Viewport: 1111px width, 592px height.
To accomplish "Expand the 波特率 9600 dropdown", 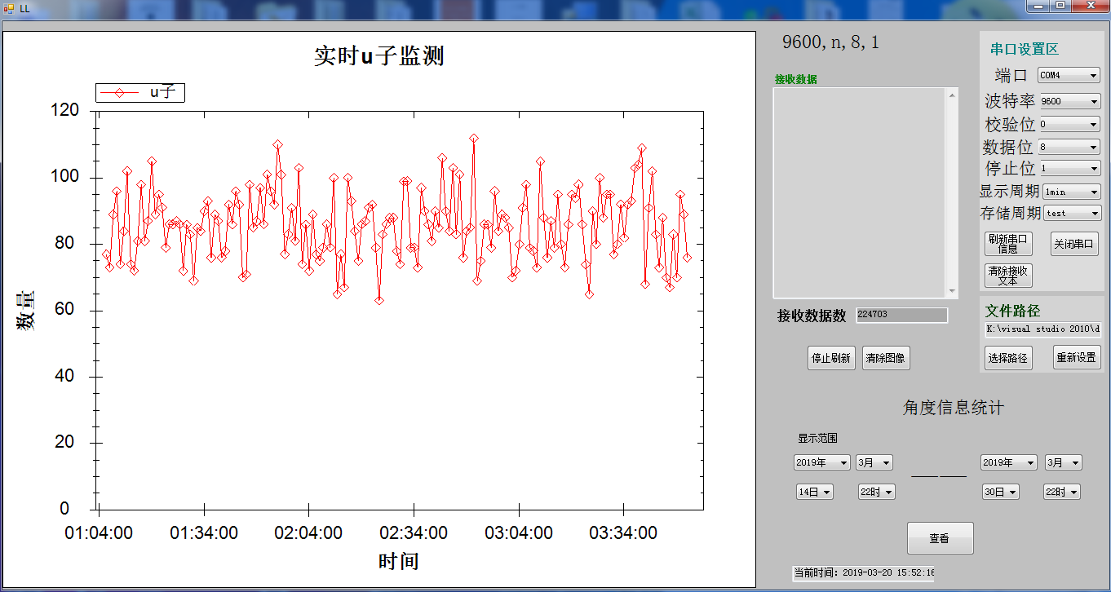I will 1069,101.
